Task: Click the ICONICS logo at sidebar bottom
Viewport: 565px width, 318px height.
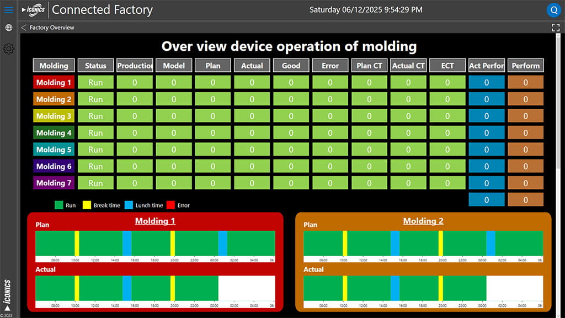Action: click(8, 295)
